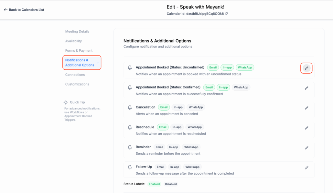Click the Enabled status label
This screenshot has height=193, width=333.
[x=154, y=184]
